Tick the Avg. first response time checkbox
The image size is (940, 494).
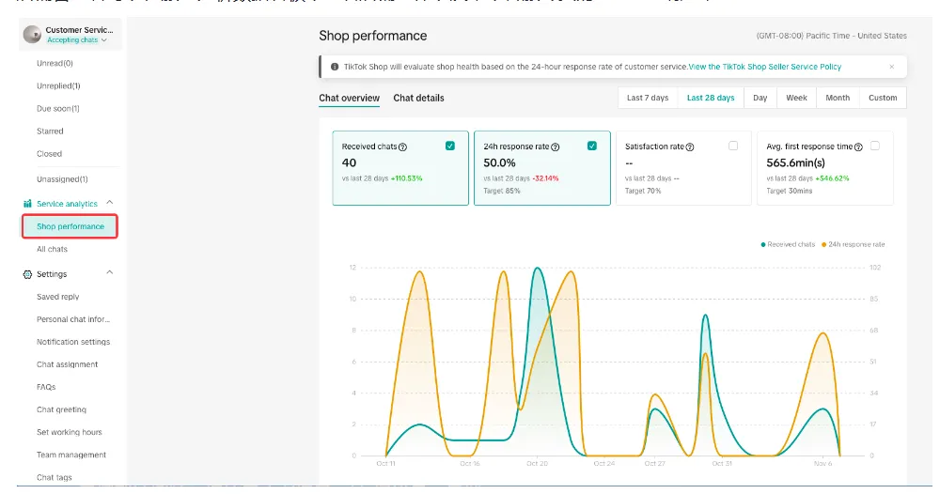point(875,146)
